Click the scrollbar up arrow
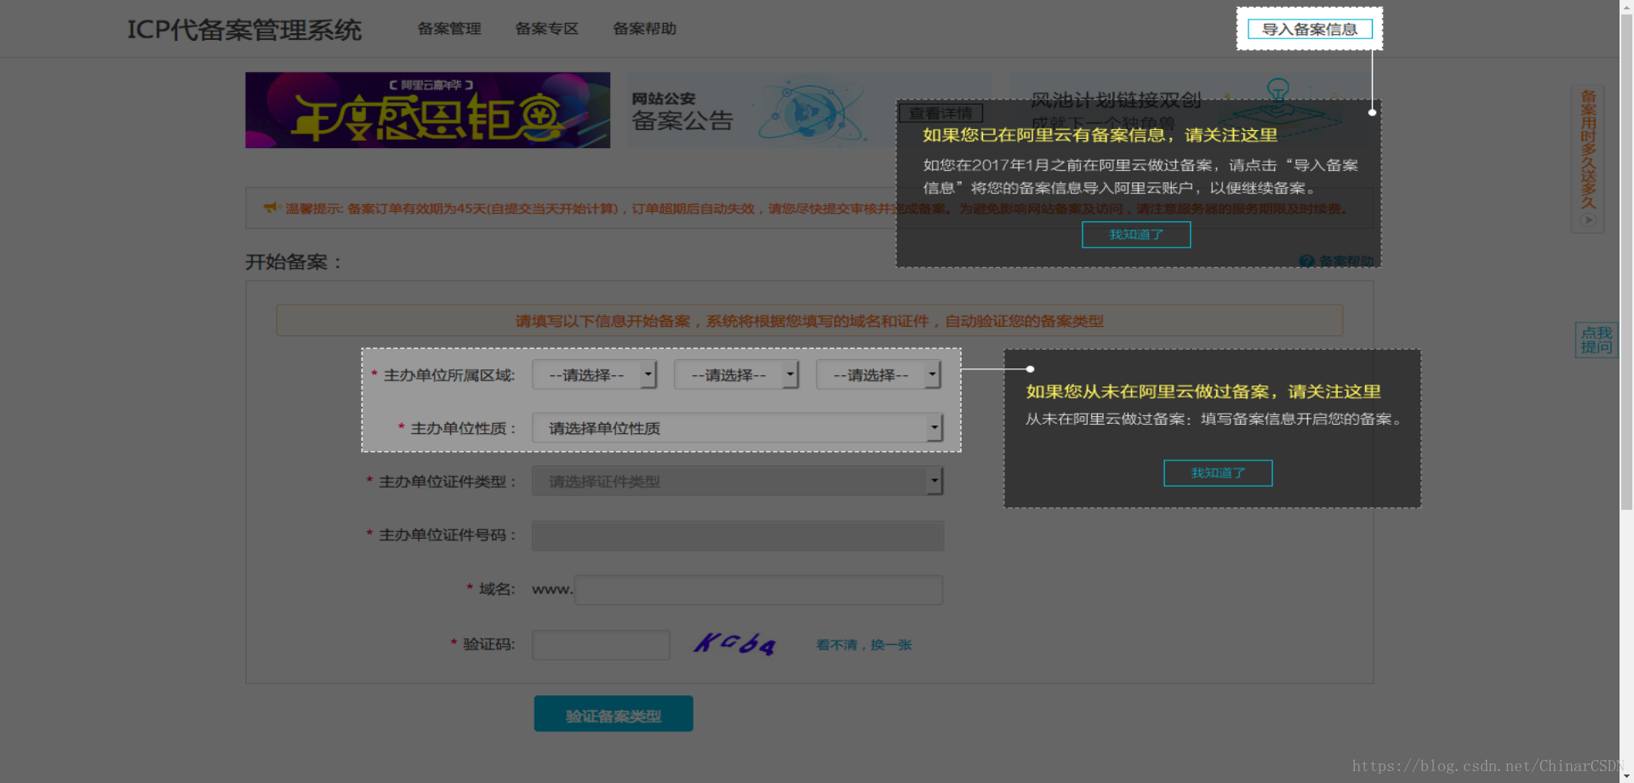Image resolution: width=1634 pixels, height=783 pixels. [1626, 7]
